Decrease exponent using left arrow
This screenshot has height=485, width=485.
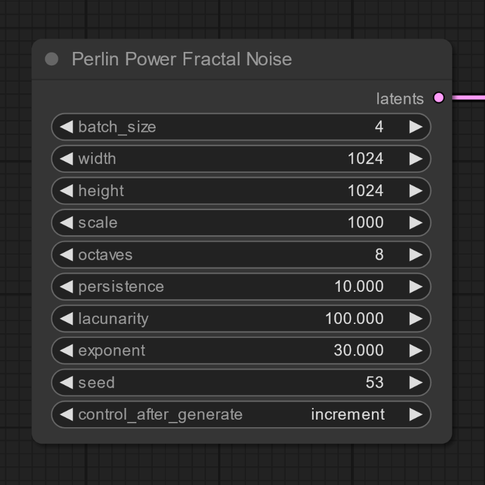pos(66,350)
